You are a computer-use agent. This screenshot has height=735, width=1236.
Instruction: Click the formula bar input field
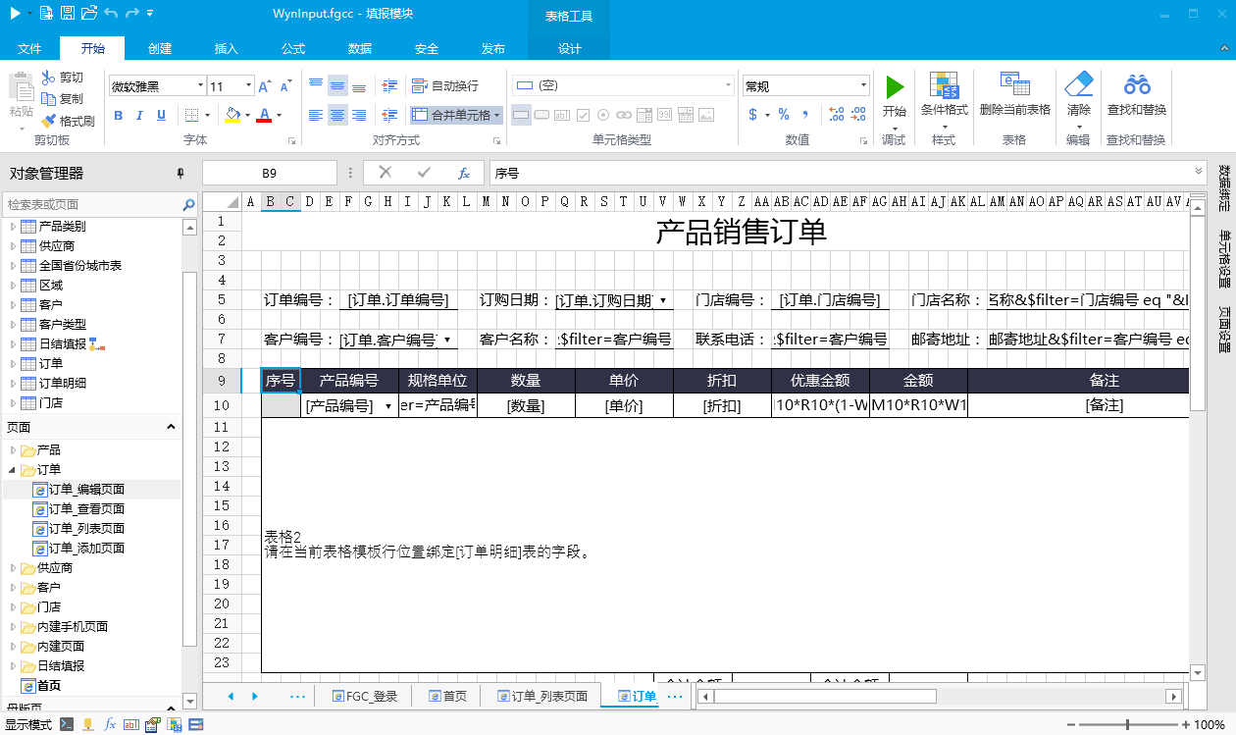[x=848, y=173]
